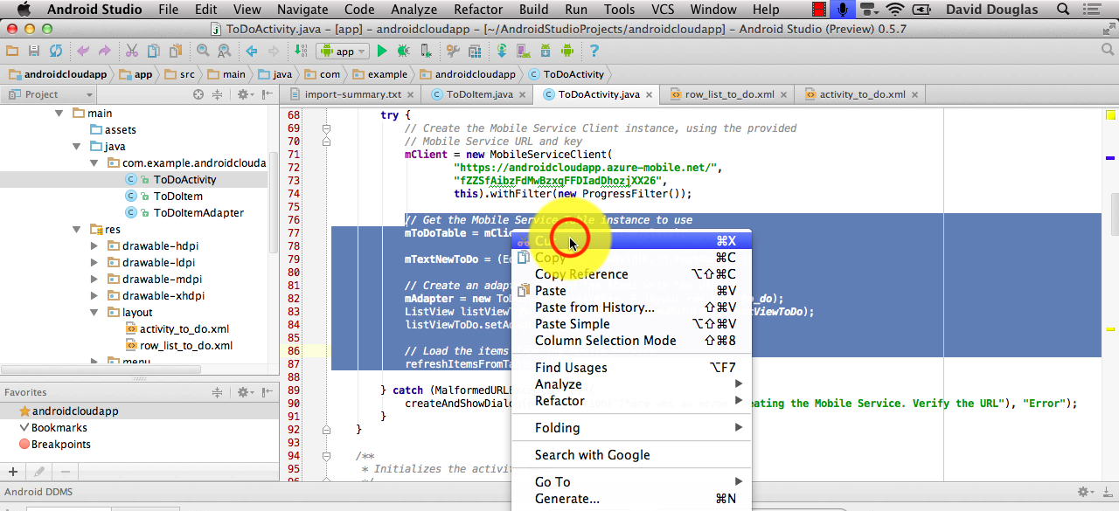The height and width of the screenshot is (511, 1119).
Task: Switch to the ToDoItem.java tab
Action: click(x=478, y=94)
